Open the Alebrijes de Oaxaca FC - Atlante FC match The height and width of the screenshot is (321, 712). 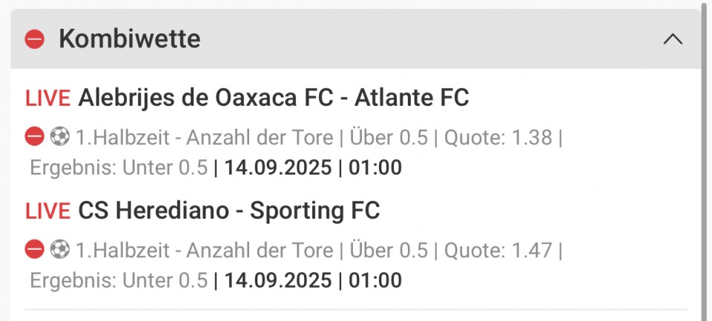pos(274,98)
